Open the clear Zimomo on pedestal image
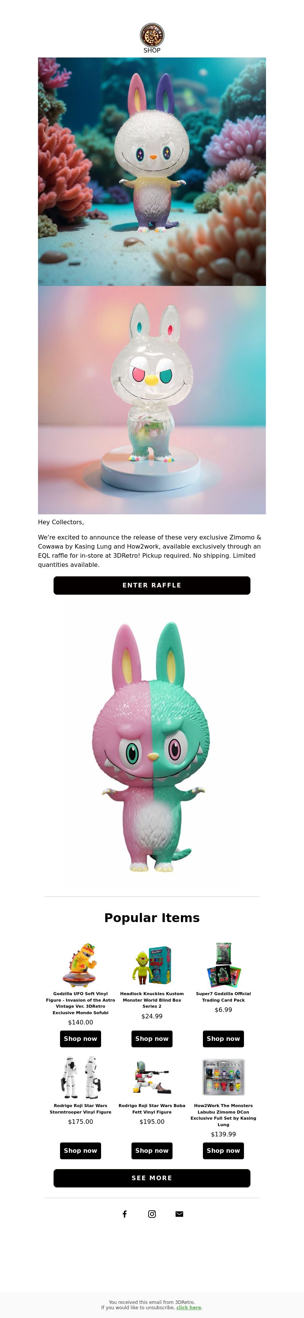 152,400
